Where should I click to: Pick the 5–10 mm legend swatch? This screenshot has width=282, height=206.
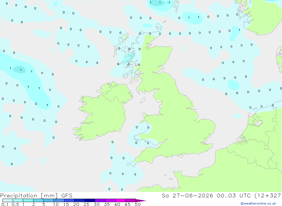click(49, 200)
